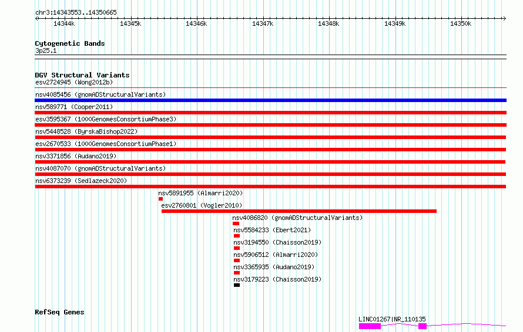Click the red bar under nsv4087070

(x=270, y=174)
